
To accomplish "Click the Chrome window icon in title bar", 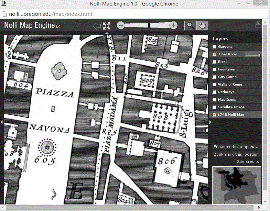I will tap(4, 4).
